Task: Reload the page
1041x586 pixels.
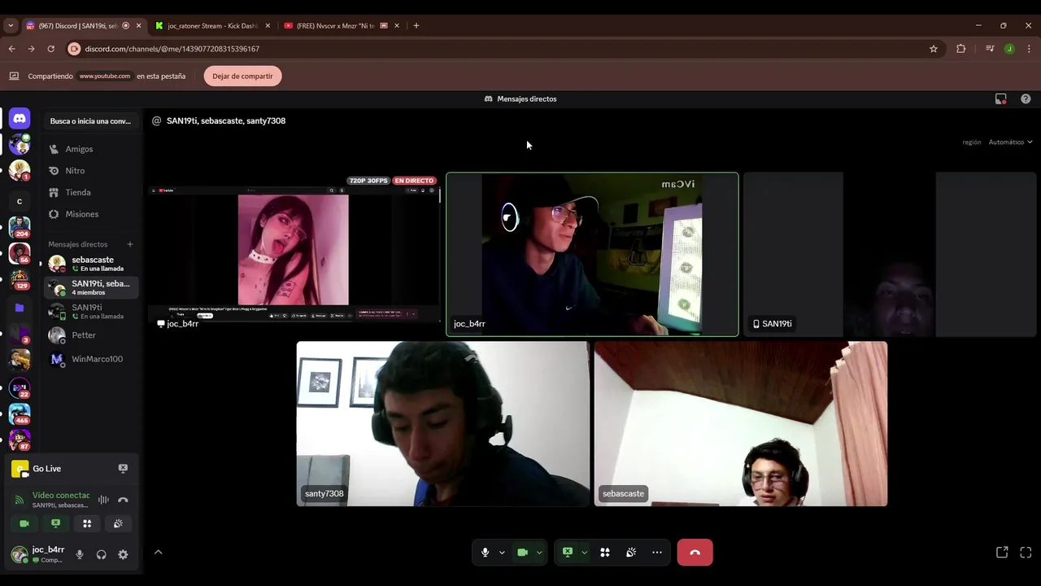Action: (50, 49)
